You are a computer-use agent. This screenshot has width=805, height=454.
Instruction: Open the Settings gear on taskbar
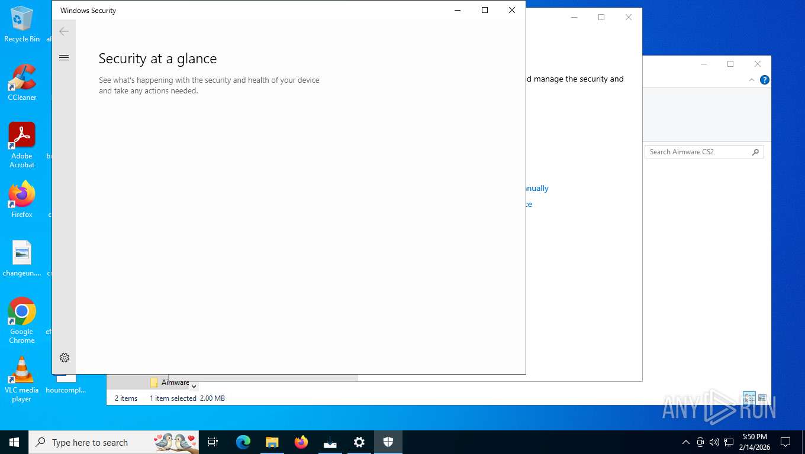[x=359, y=442]
